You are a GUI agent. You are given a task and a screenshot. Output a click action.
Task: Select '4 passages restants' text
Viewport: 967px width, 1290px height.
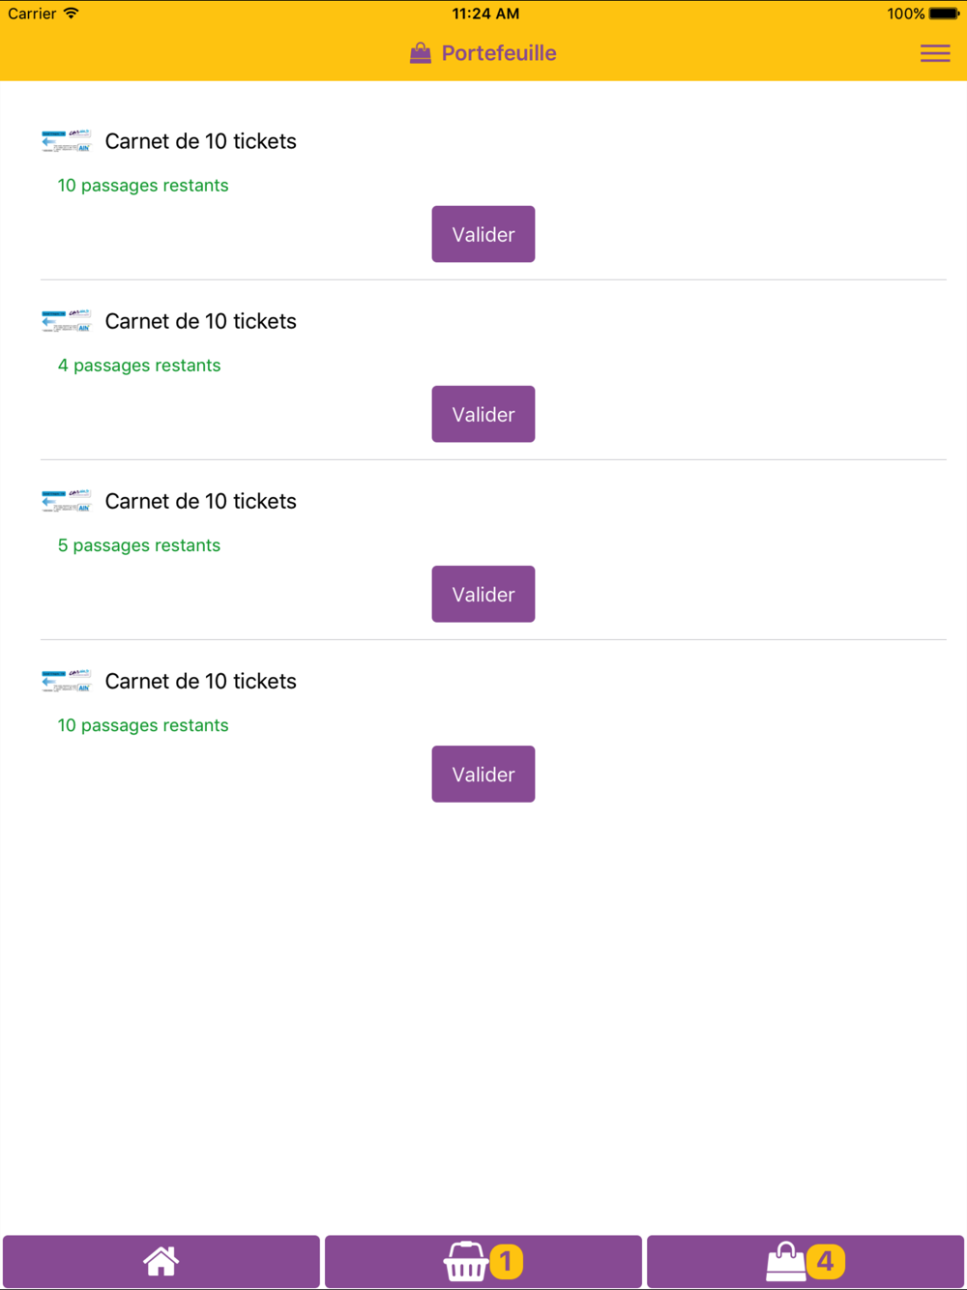139,366
